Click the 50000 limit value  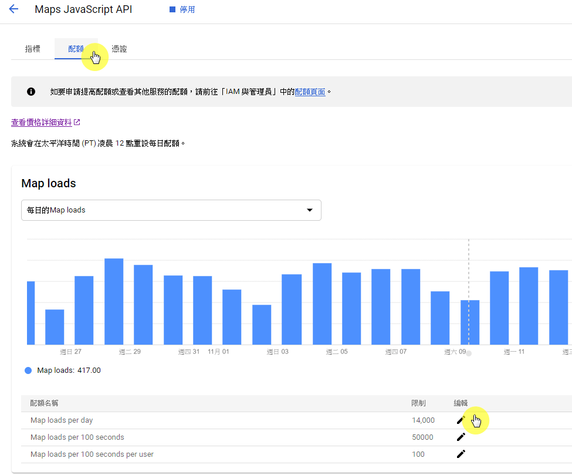(422, 437)
